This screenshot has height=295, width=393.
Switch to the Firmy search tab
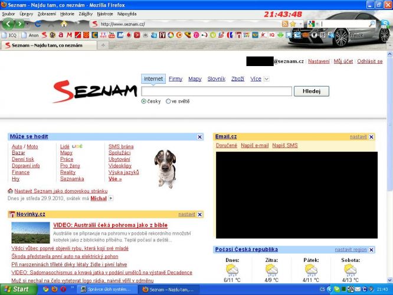pyautogui.click(x=175, y=79)
